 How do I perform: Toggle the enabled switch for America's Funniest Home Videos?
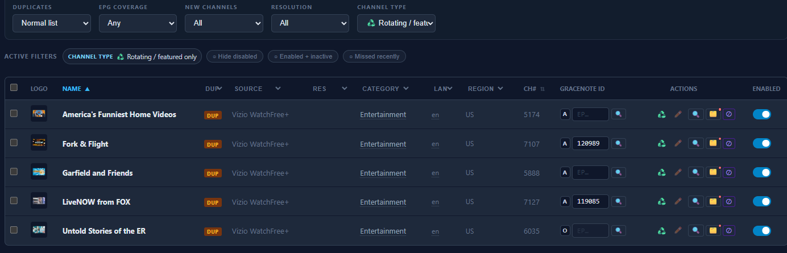(761, 114)
